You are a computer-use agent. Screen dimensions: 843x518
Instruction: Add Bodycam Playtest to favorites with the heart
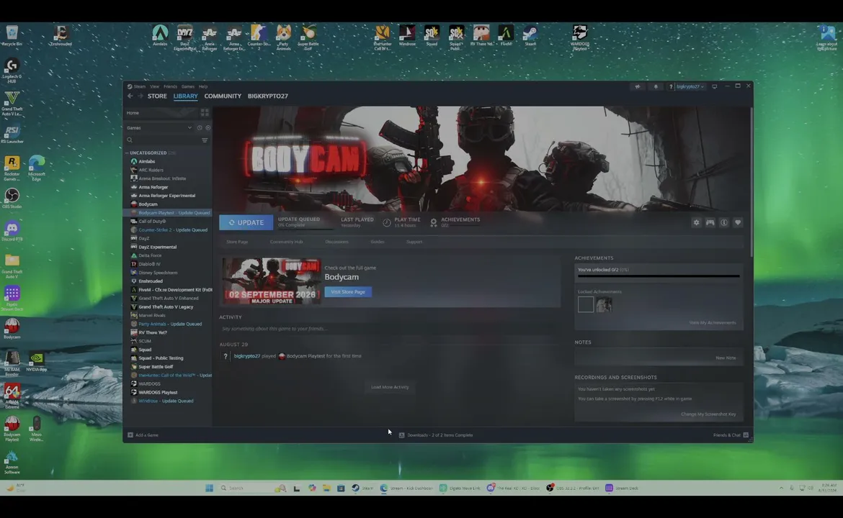pos(738,222)
